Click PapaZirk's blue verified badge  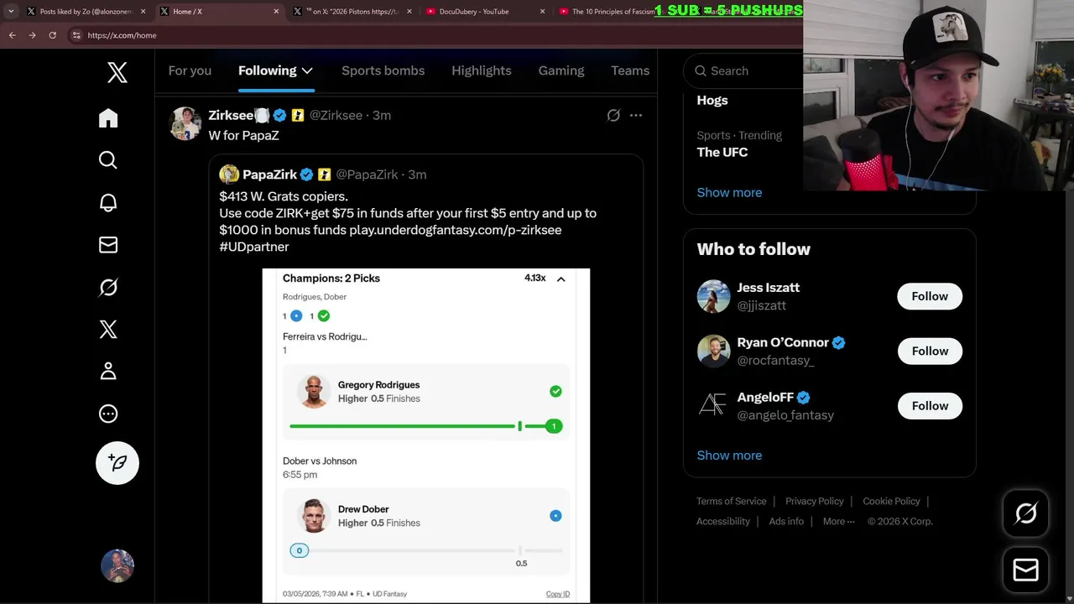click(x=306, y=174)
